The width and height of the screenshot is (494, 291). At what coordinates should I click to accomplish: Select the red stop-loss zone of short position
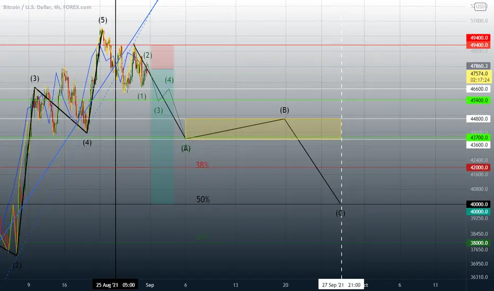[x=162, y=57]
